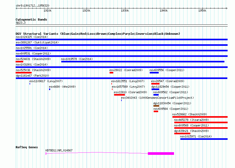Click the KBTBD11|NM_014867 gene label
This screenshot has width=235, height=168.
[x=59, y=150]
